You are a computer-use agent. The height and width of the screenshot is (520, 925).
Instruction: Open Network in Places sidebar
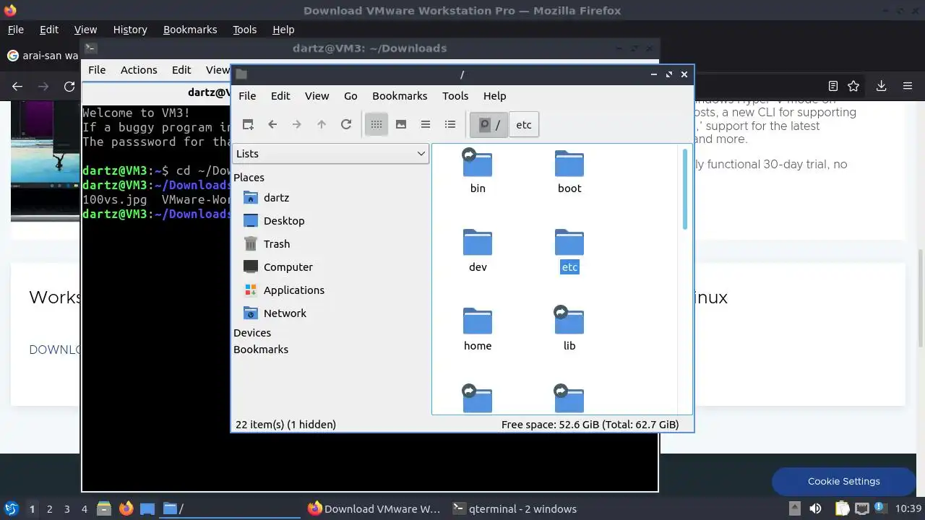(275, 313)
